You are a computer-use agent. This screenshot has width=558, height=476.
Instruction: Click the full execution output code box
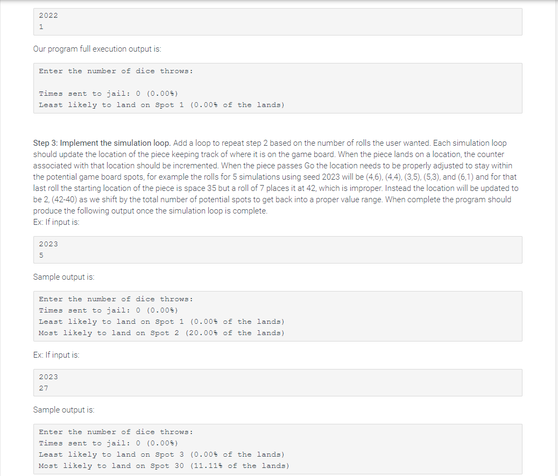click(x=277, y=88)
